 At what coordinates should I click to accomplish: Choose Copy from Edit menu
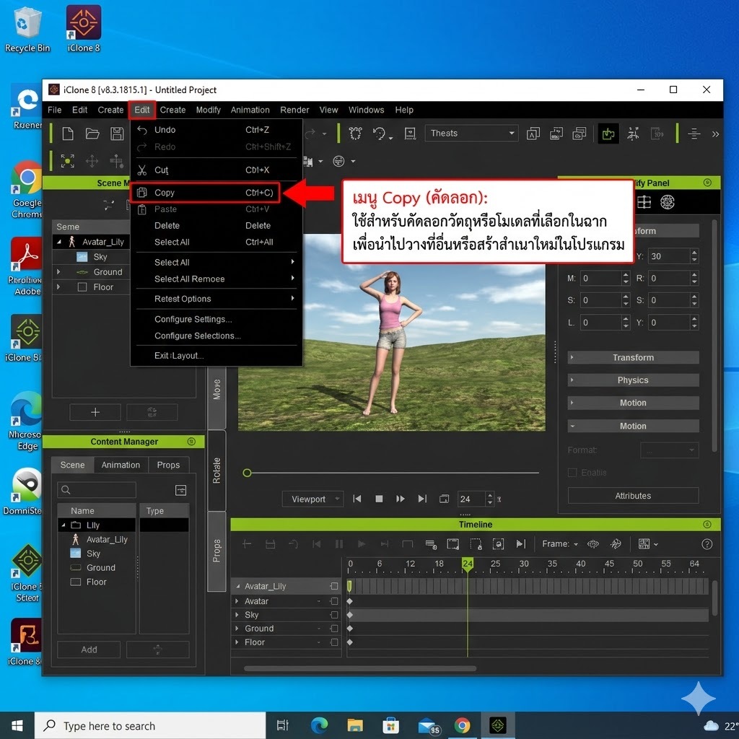tap(205, 193)
